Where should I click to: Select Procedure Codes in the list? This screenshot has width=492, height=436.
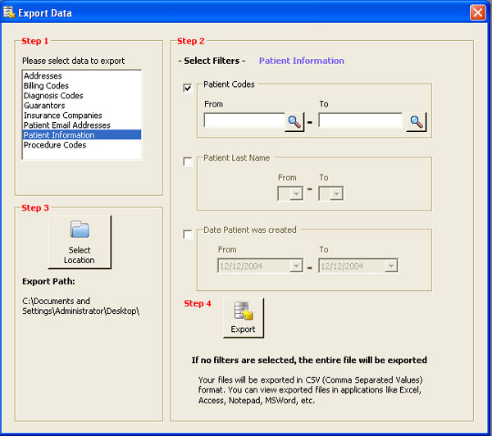pos(54,145)
